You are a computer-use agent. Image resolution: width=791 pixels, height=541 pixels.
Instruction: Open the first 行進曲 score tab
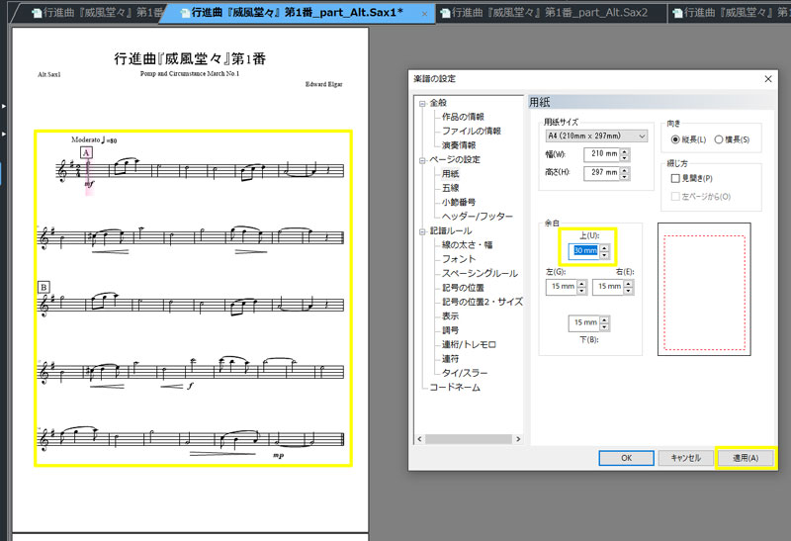[96, 12]
